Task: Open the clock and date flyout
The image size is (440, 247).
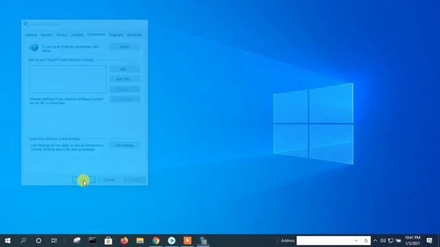Action: [x=412, y=241]
